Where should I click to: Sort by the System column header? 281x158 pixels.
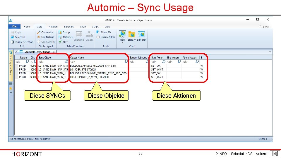(x=23, y=58)
